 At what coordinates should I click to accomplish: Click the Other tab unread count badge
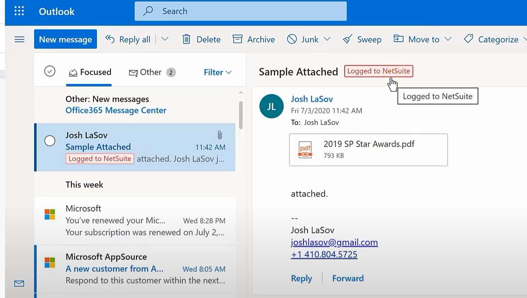click(171, 72)
